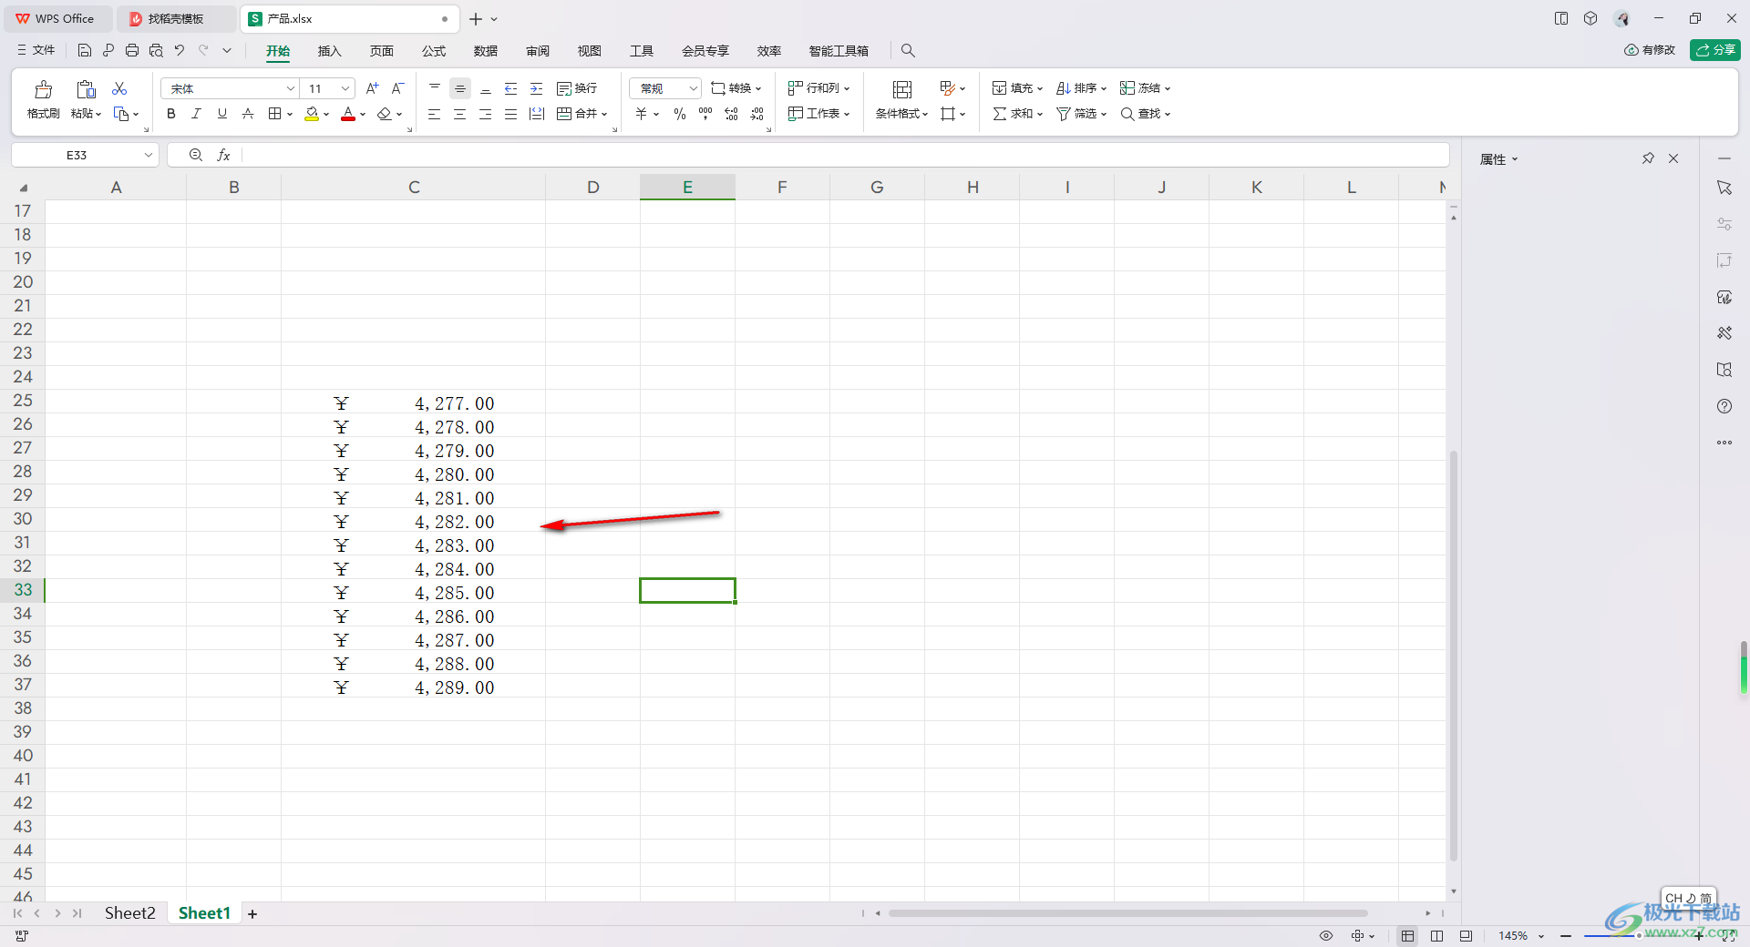Click the Sort (排序) button
Viewport: 1750px width, 947px height.
[1081, 88]
